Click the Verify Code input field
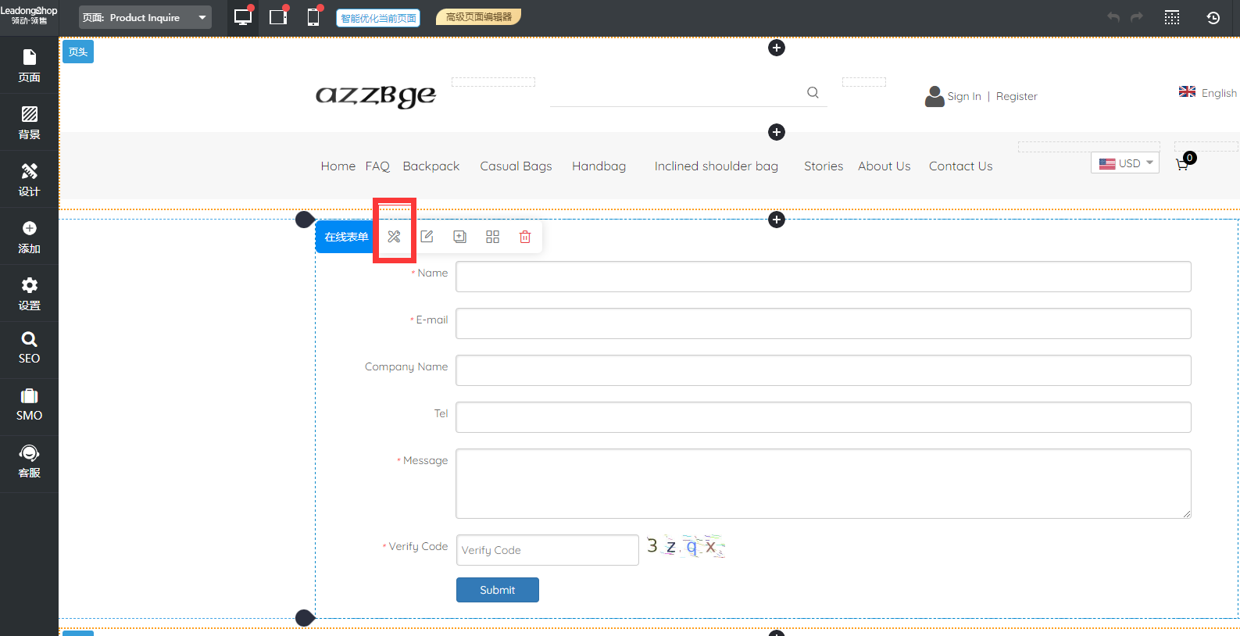This screenshot has height=636, width=1240. 547,550
